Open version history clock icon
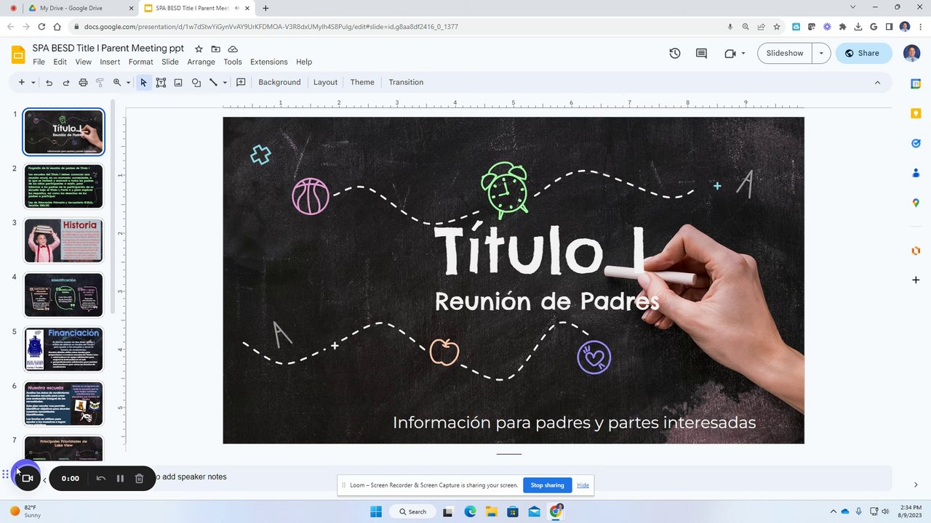 tap(675, 53)
